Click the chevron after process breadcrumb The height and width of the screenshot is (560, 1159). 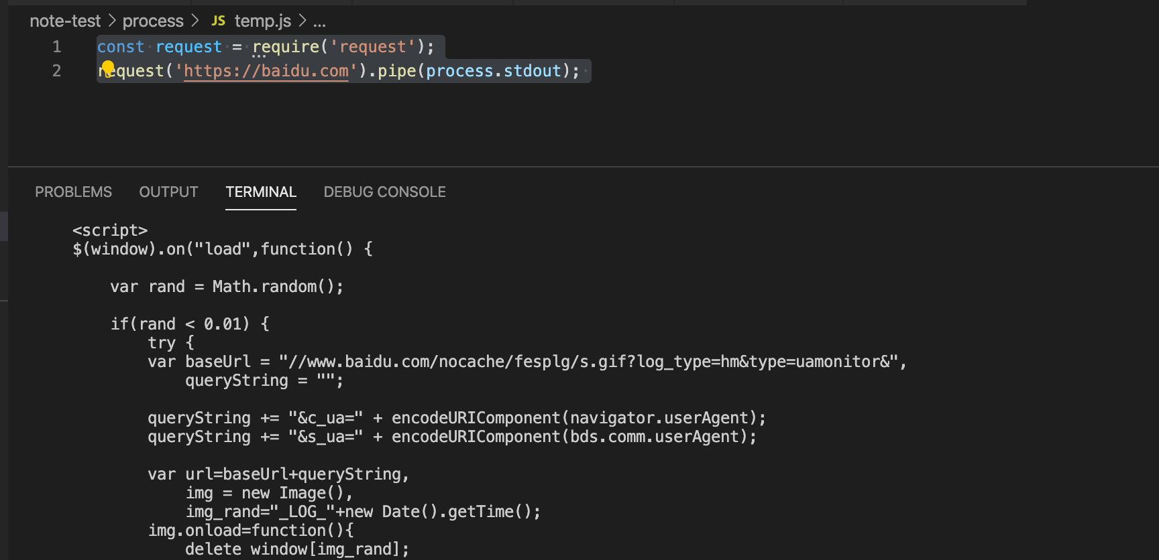click(195, 21)
